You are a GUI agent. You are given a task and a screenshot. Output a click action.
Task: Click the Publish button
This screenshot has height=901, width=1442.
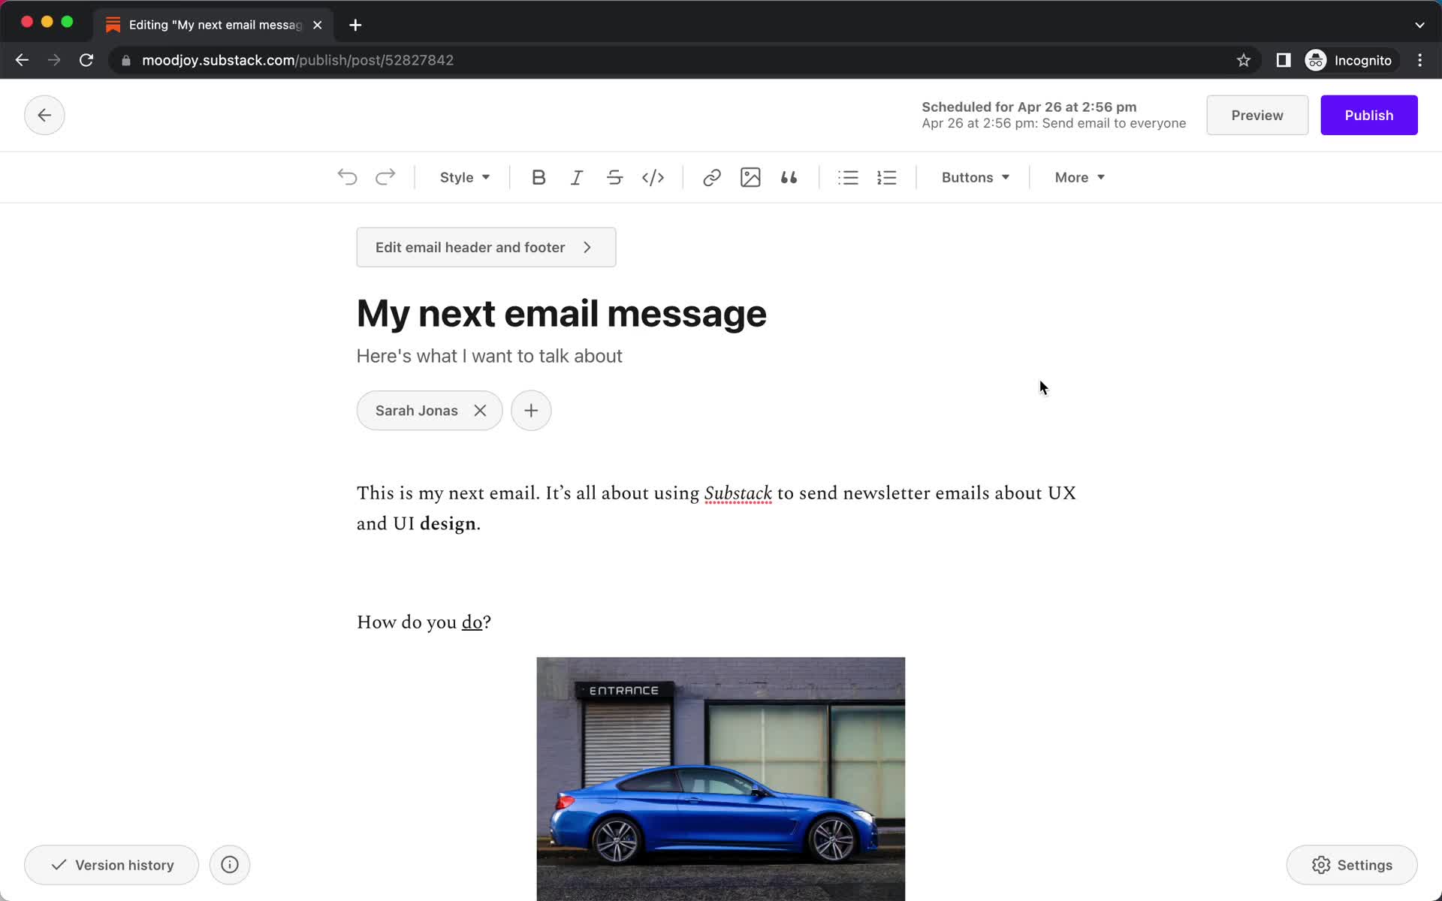click(1368, 115)
